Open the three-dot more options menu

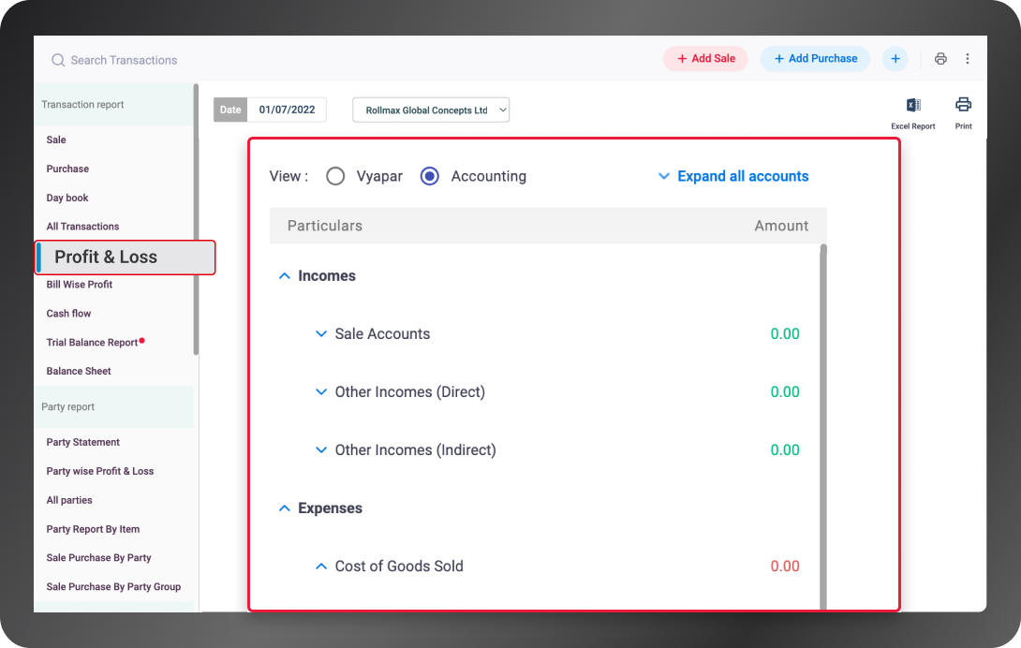pyautogui.click(x=968, y=59)
